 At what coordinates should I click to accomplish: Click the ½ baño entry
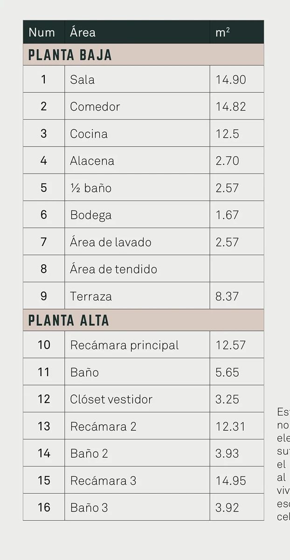(91, 188)
